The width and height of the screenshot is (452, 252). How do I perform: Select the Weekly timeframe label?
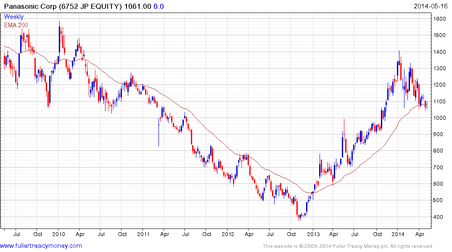click(14, 17)
